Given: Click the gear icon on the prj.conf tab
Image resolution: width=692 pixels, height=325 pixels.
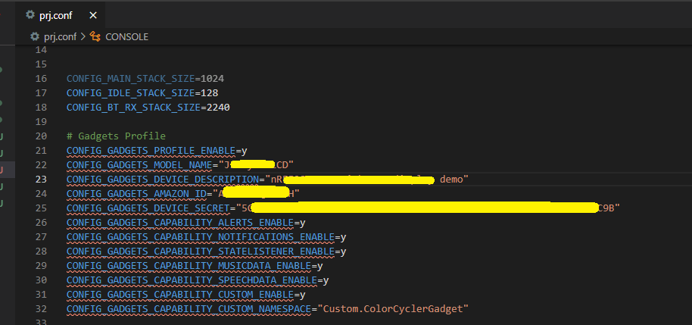Looking at the screenshot, I should click(30, 15).
